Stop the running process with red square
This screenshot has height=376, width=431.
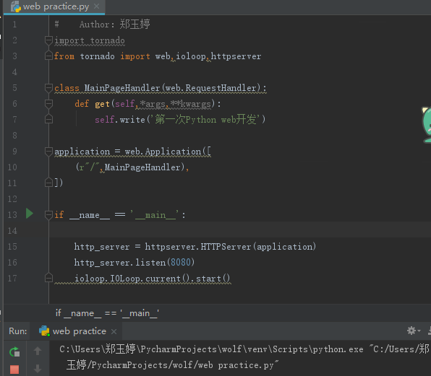pos(14,369)
